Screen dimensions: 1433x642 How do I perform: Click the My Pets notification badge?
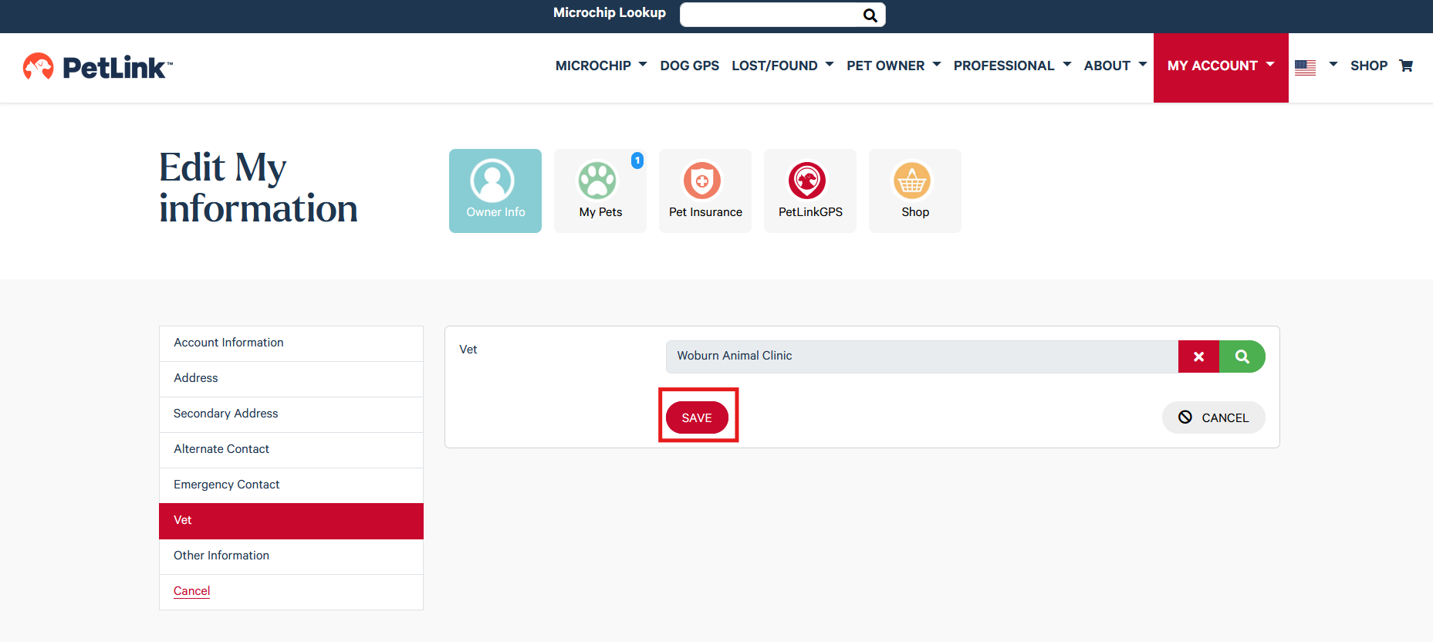[x=637, y=160]
